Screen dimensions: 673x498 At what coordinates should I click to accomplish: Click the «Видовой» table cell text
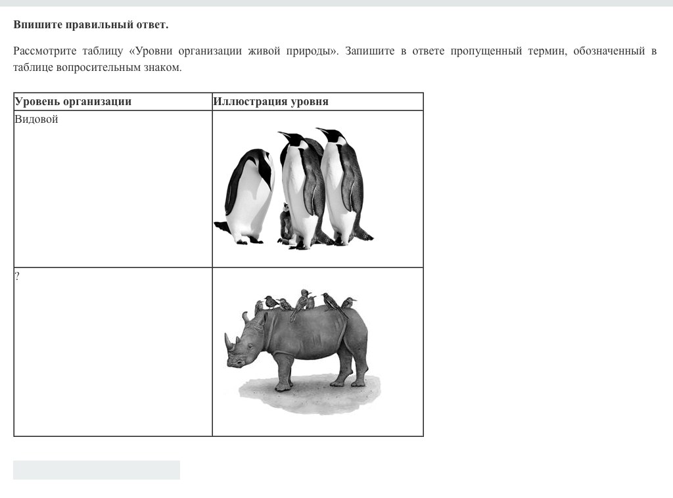[36, 120]
